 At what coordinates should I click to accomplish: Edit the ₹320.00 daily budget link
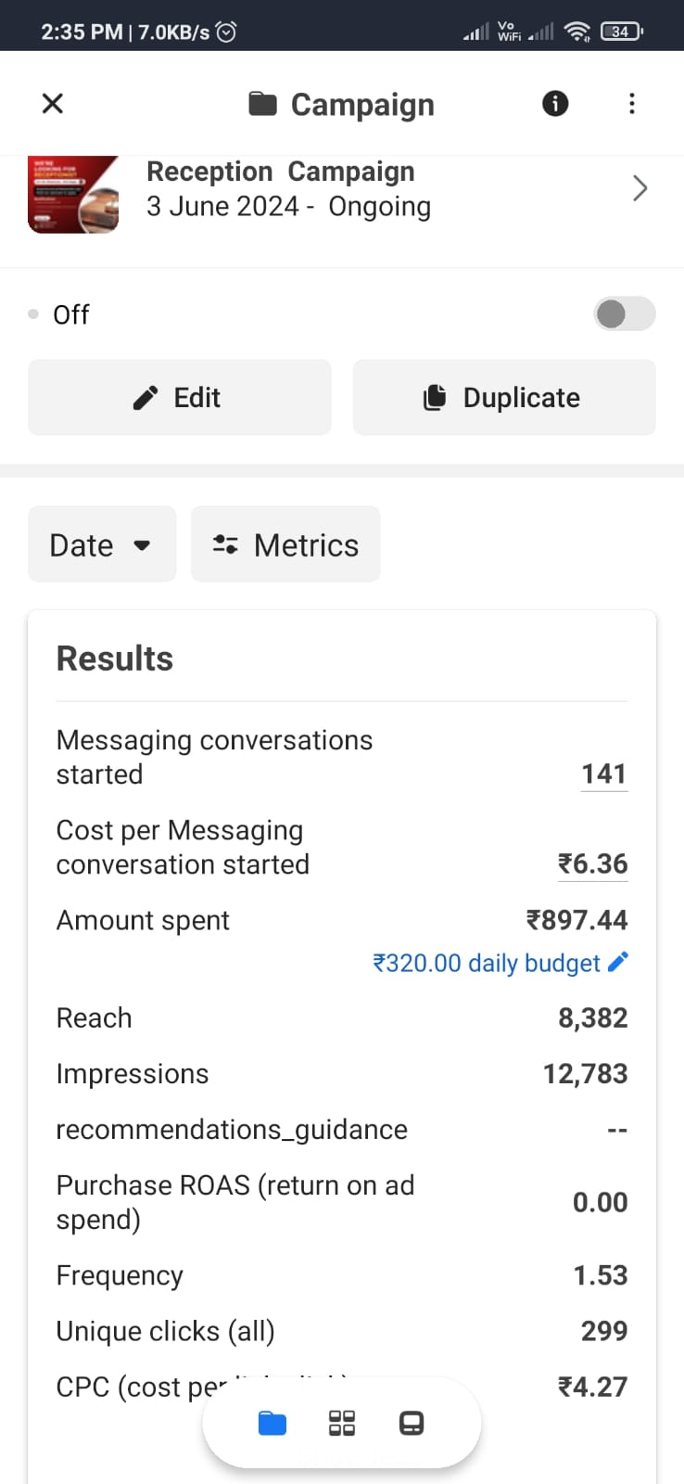click(x=487, y=963)
